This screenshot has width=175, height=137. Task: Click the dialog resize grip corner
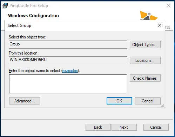pos(162,106)
